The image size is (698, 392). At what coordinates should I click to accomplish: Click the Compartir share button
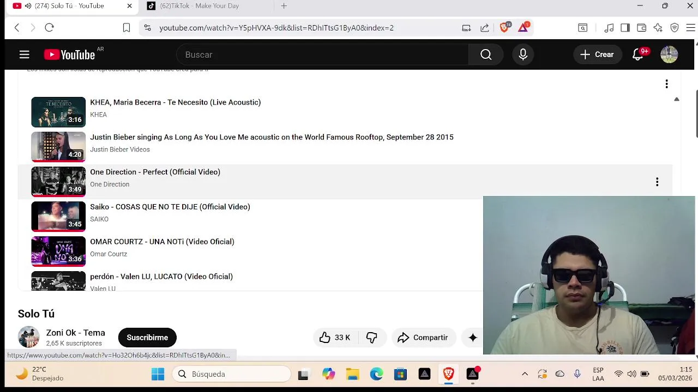(x=423, y=338)
